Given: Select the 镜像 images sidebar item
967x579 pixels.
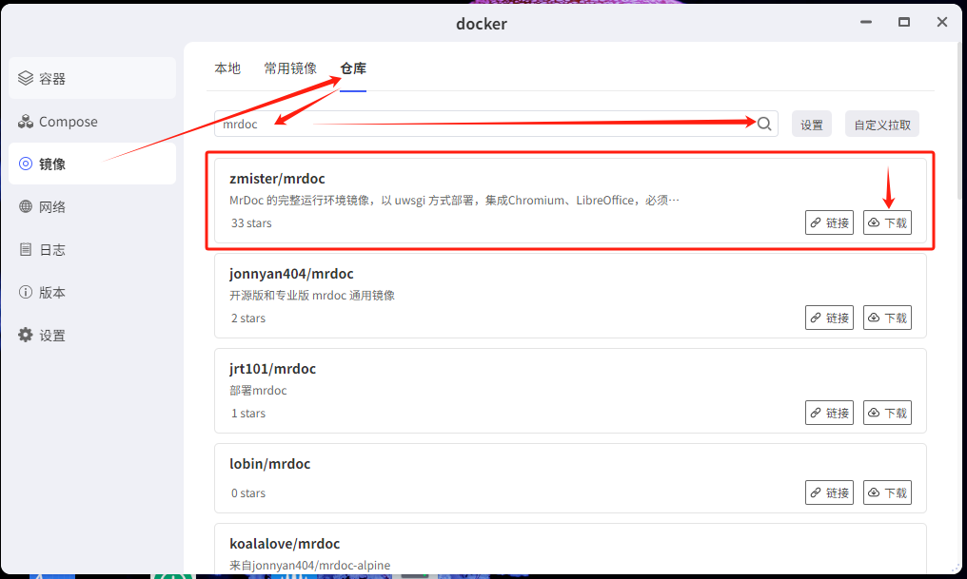Looking at the screenshot, I should tap(92, 164).
